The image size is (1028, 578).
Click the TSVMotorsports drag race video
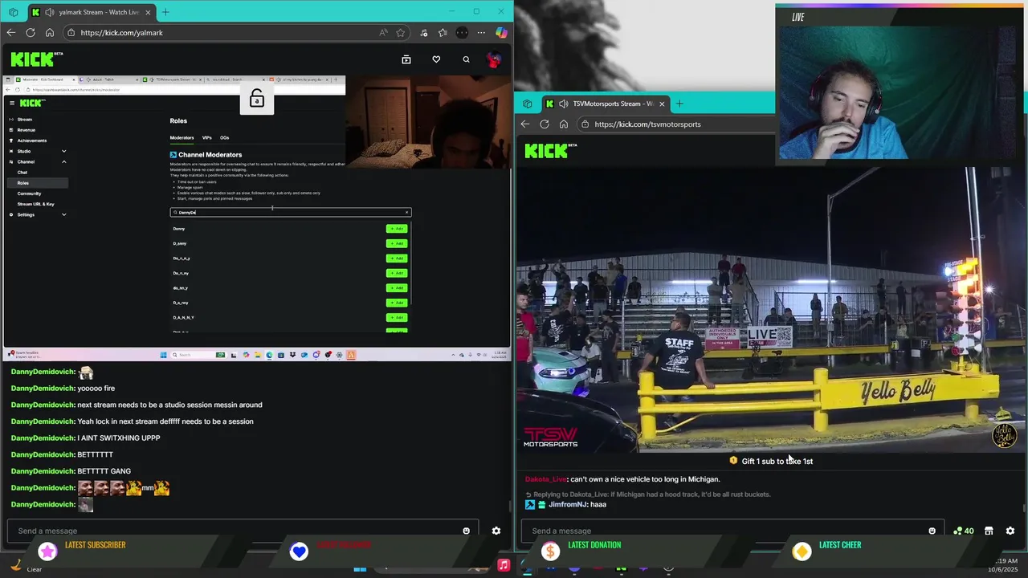(x=771, y=310)
